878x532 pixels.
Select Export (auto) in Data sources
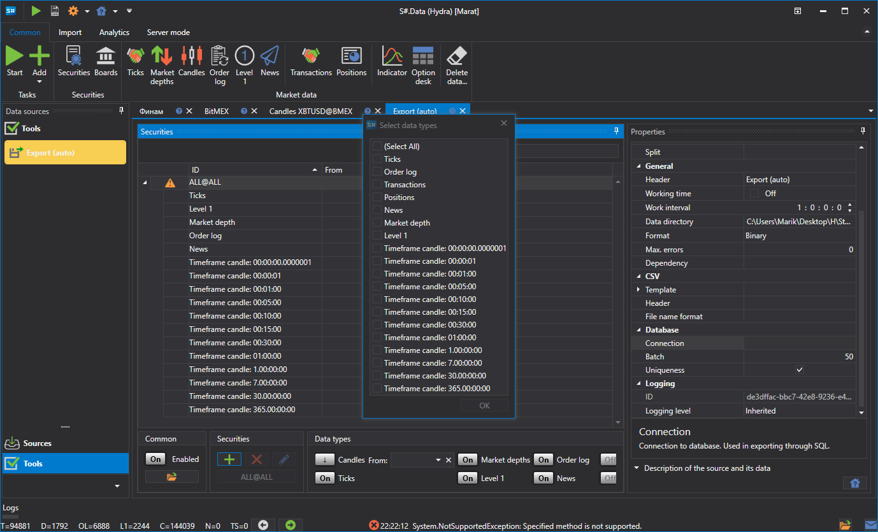(x=65, y=152)
